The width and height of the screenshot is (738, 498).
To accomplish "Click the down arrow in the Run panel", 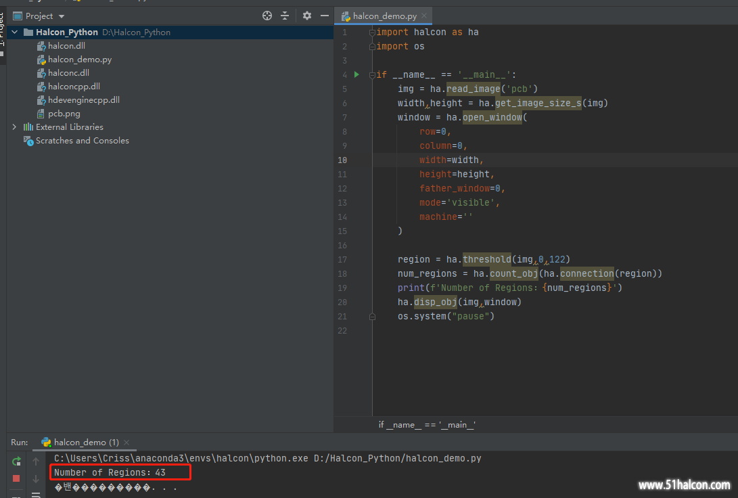I will coord(36,478).
